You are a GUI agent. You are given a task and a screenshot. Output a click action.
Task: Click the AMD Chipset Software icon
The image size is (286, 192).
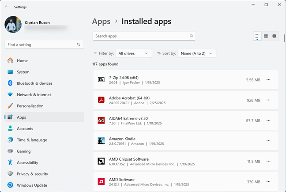[x=101, y=161]
